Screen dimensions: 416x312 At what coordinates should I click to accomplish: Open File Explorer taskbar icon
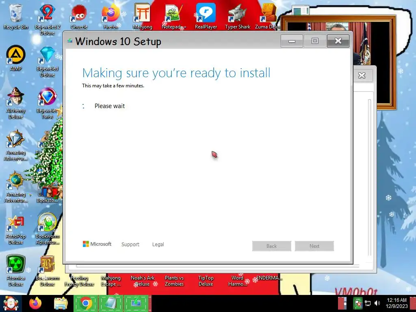click(x=61, y=303)
